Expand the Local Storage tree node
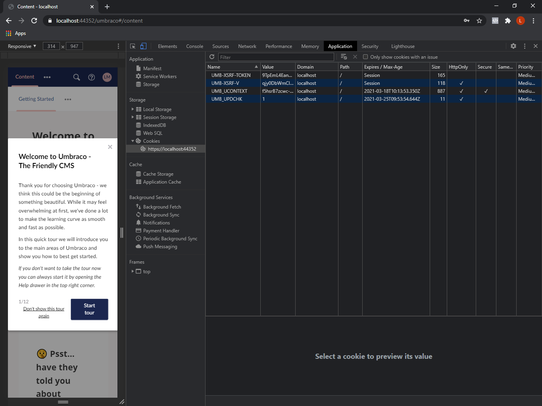Screen dimensions: 542x406 click(x=133, y=109)
